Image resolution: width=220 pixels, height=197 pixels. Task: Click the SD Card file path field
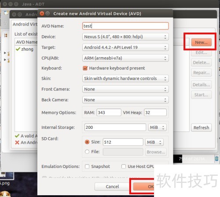tap(123, 152)
